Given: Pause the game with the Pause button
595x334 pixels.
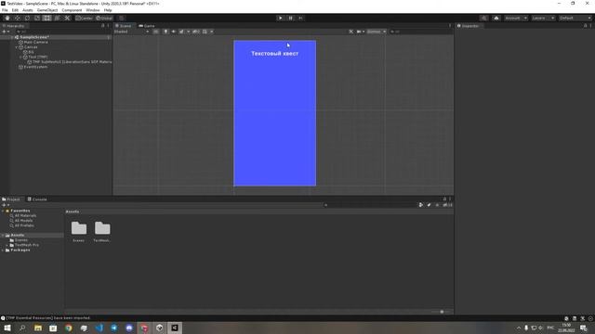Looking at the screenshot, I should [291, 18].
